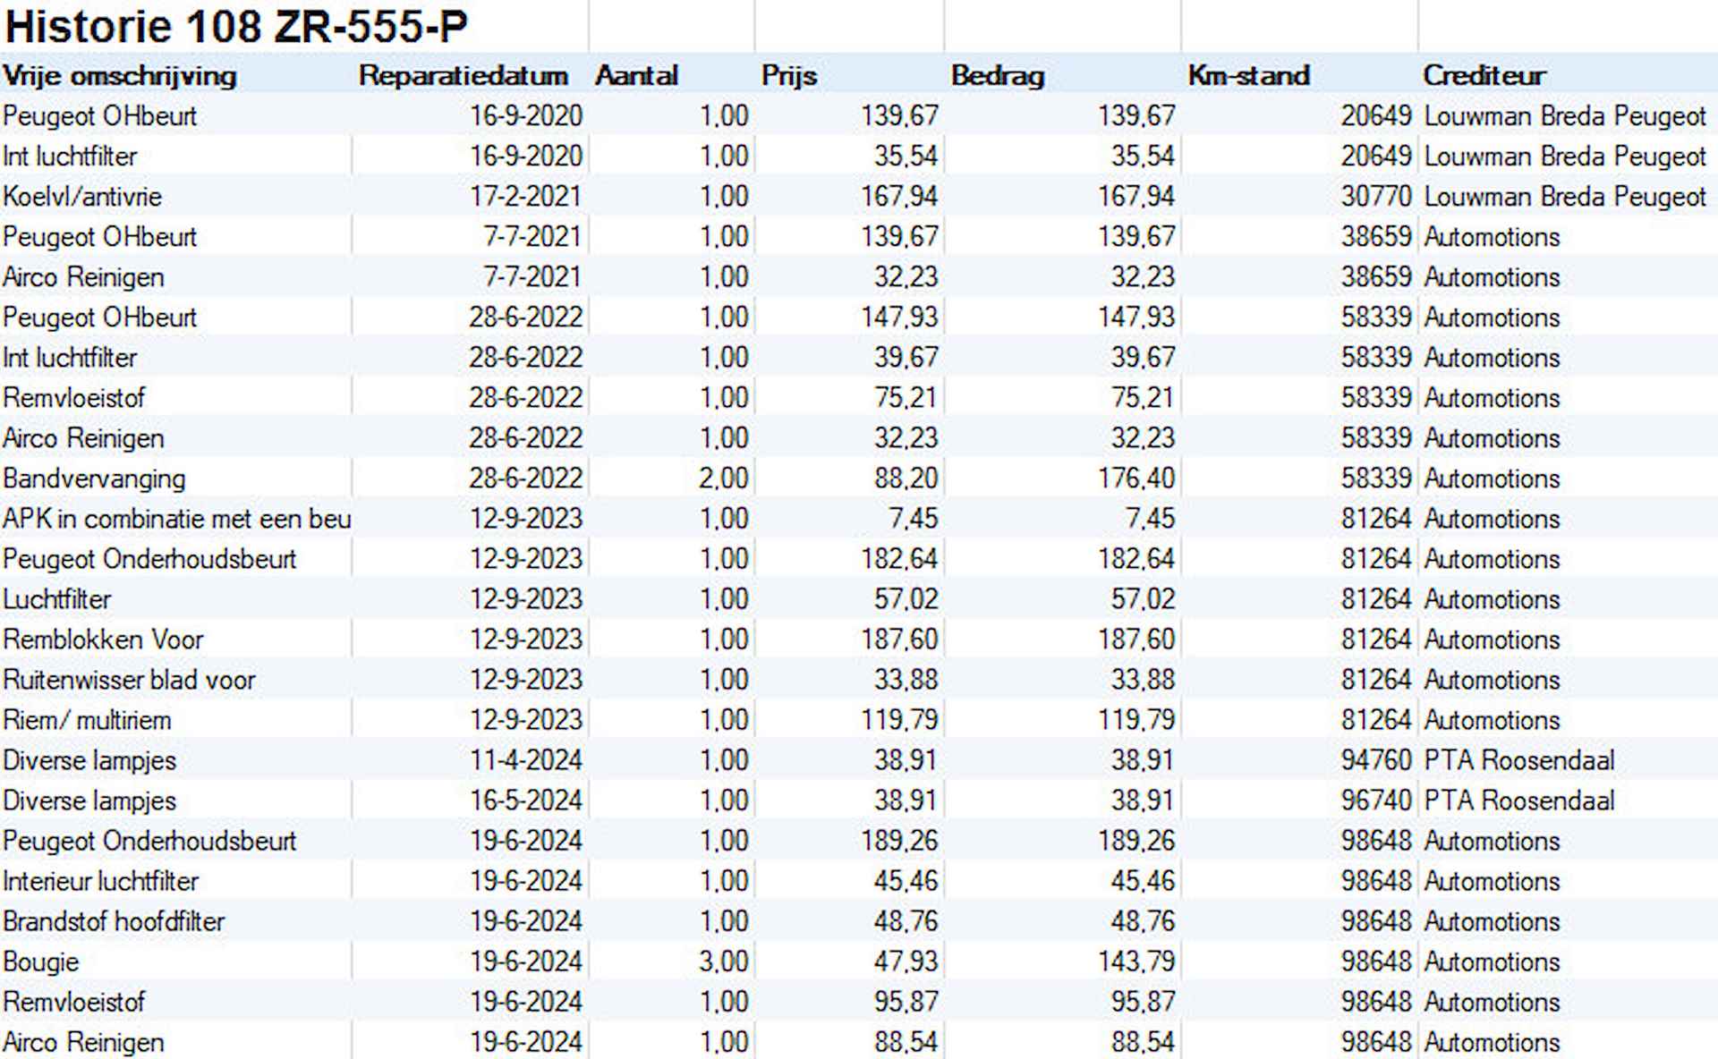Click the APK in combinatie met een beu cell
The width and height of the screenshot is (1718, 1059).
point(176,519)
